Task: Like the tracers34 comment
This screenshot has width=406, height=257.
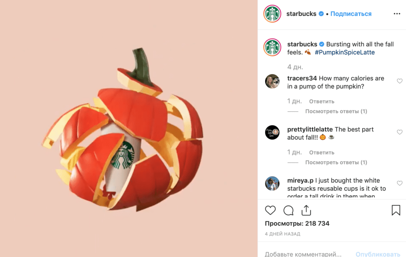Action: (x=400, y=81)
